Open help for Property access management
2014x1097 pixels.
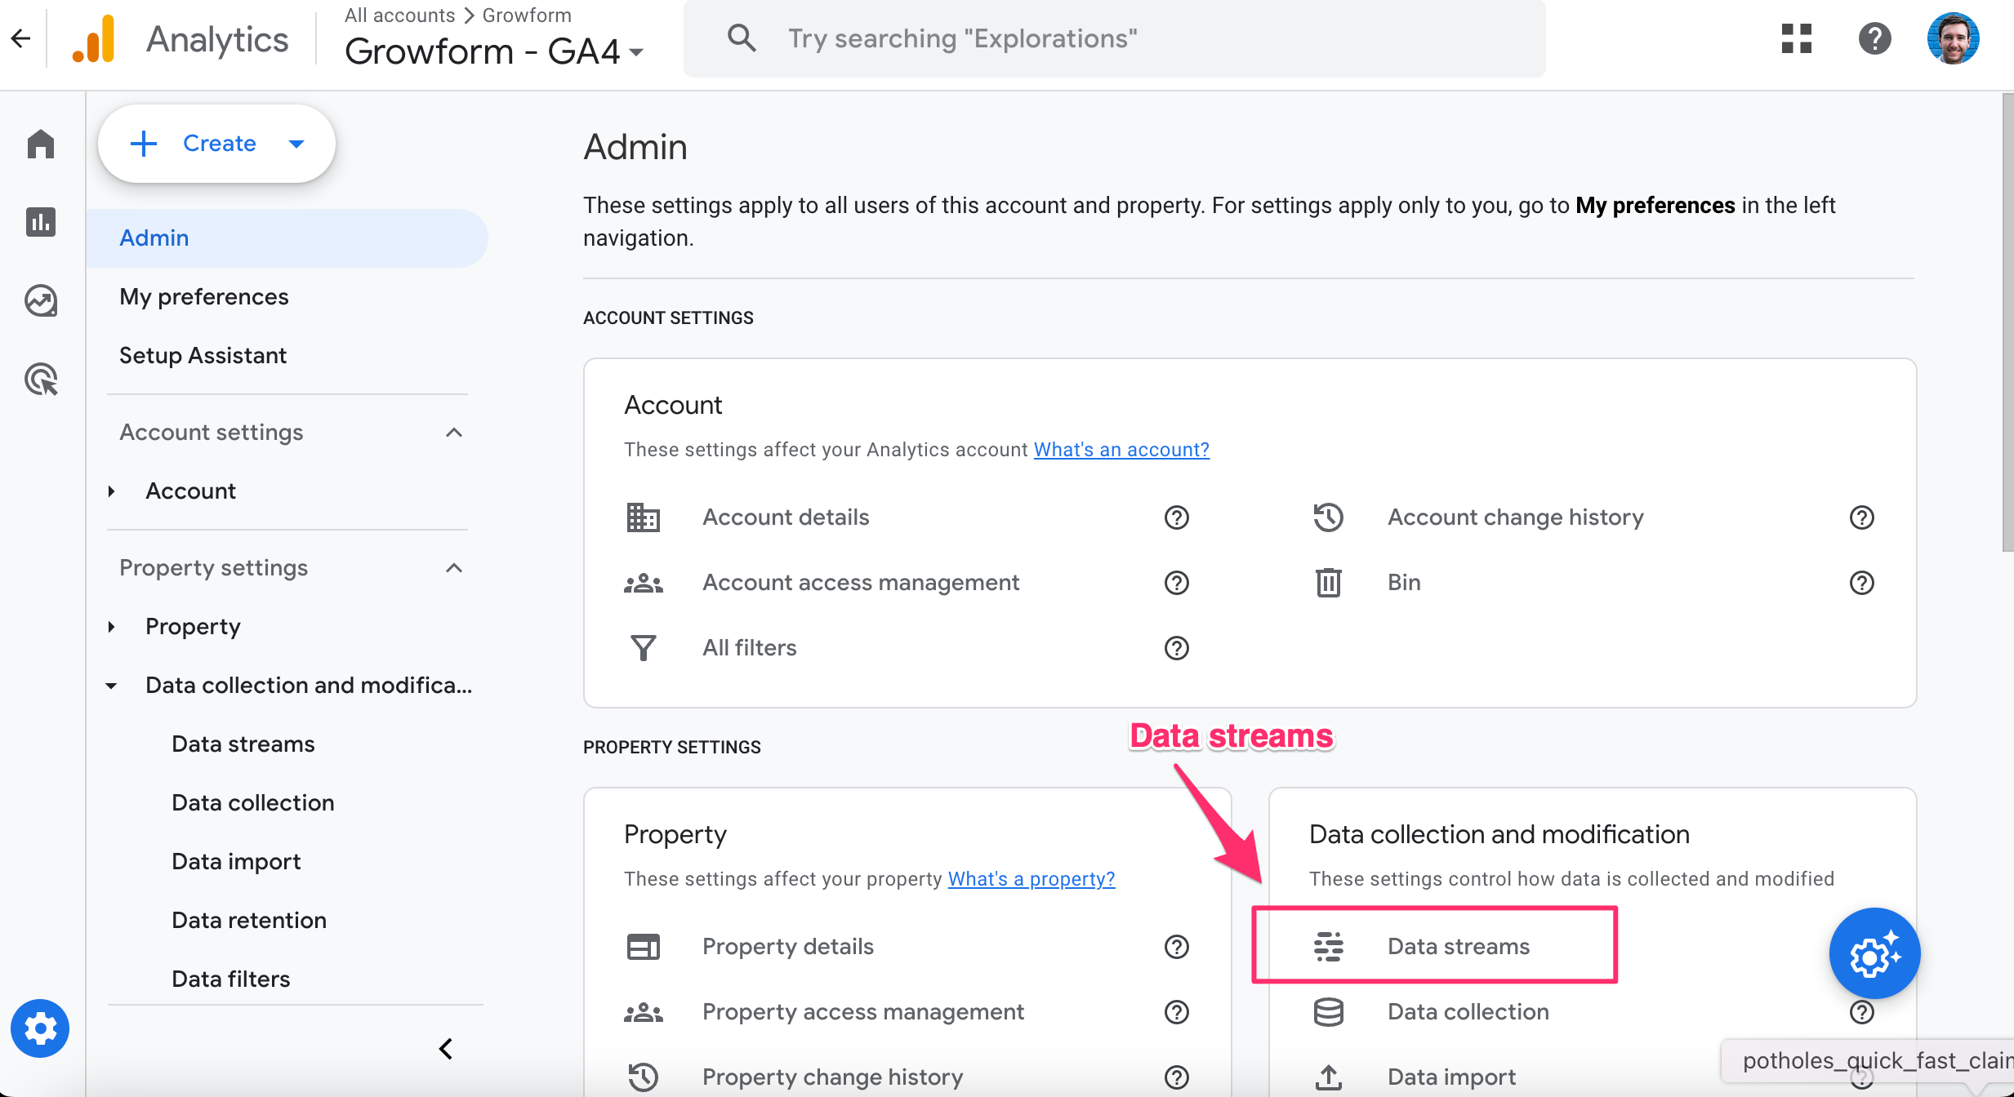click(x=1176, y=1012)
